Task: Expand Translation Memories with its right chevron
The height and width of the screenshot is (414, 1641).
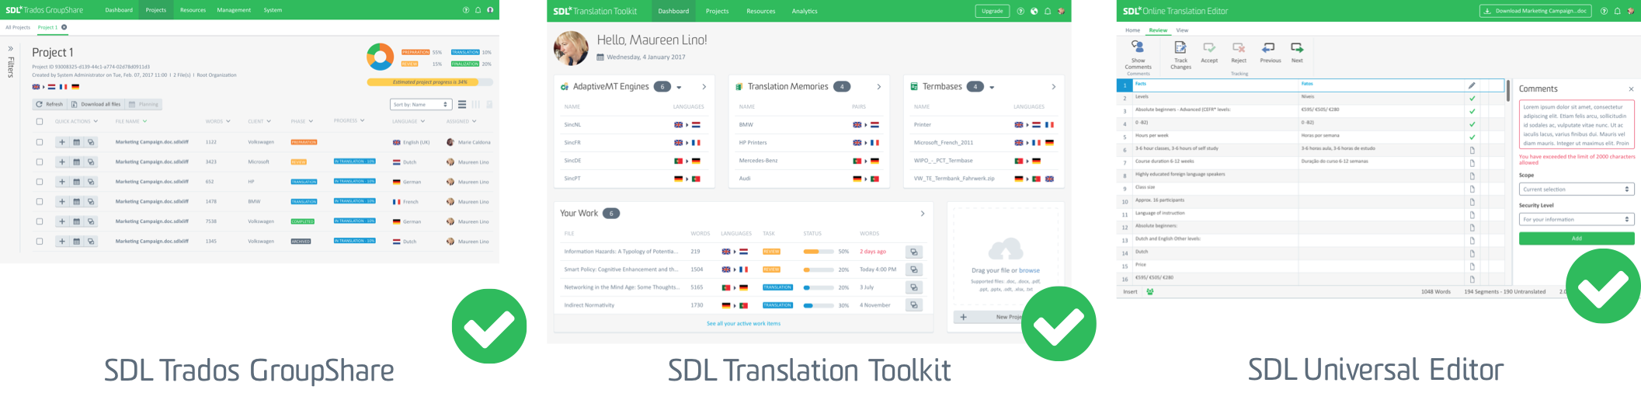Action: [x=879, y=87]
